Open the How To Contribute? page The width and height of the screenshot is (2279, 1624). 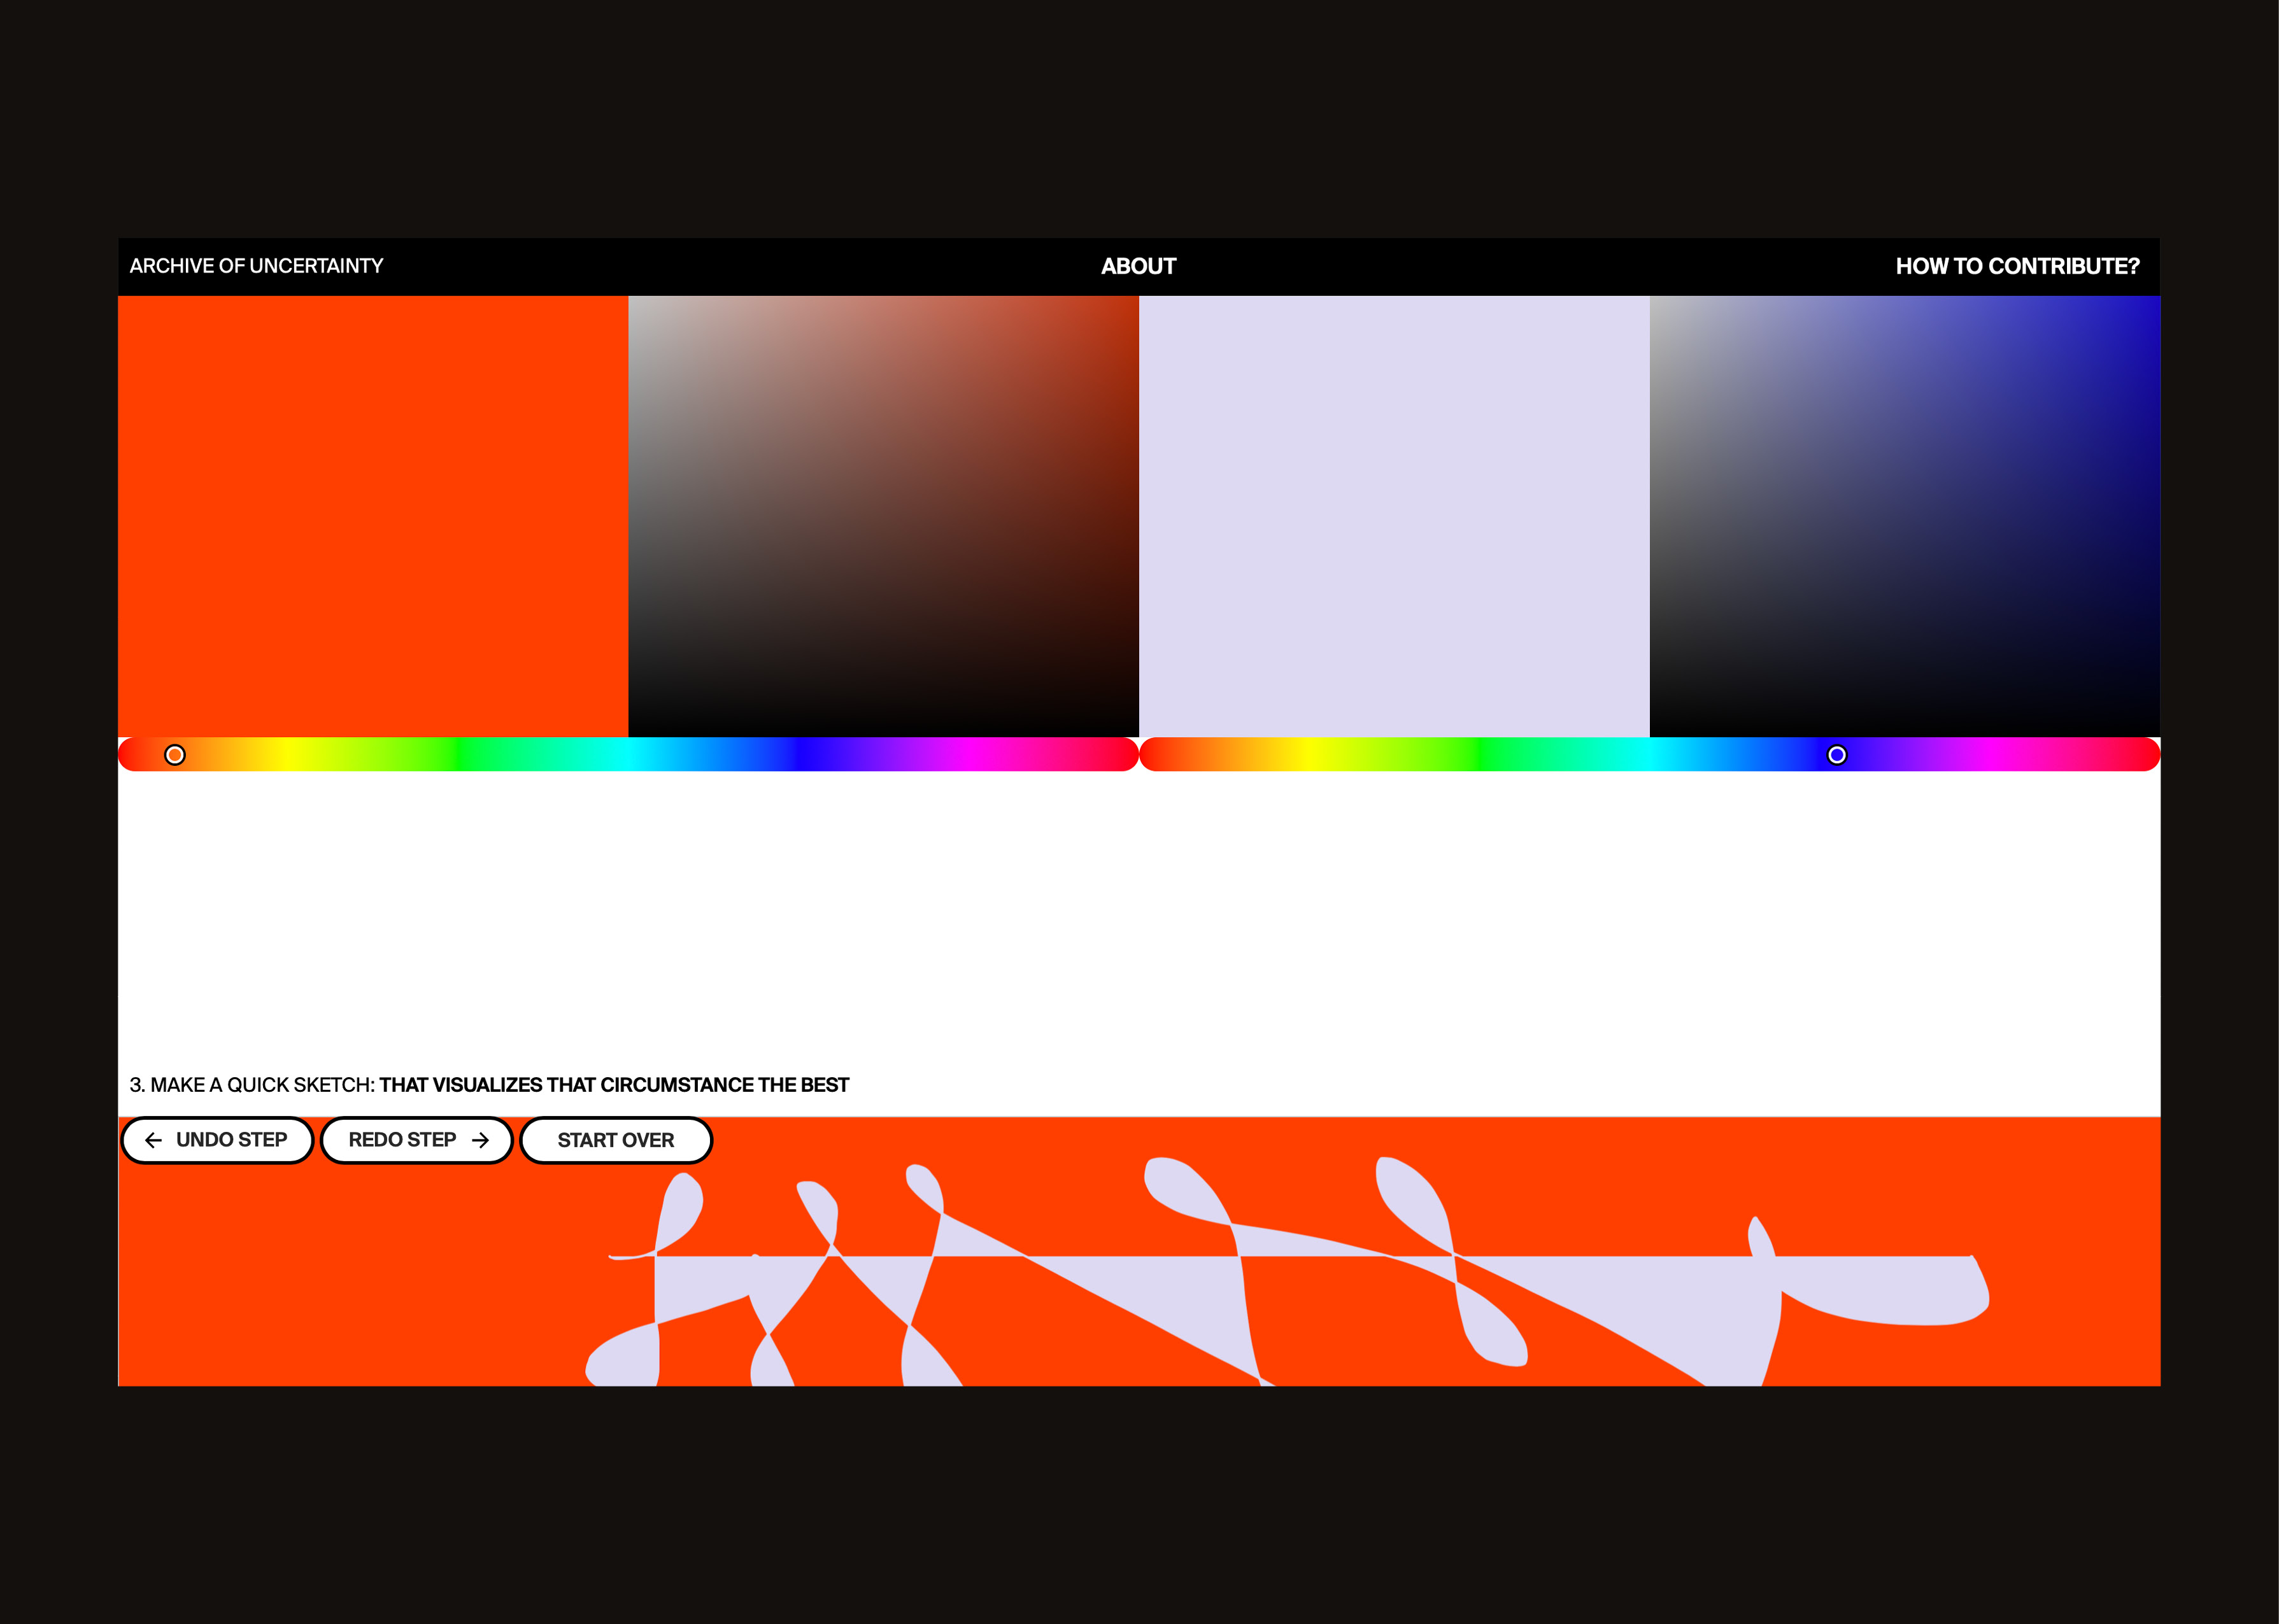point(2017,266)
